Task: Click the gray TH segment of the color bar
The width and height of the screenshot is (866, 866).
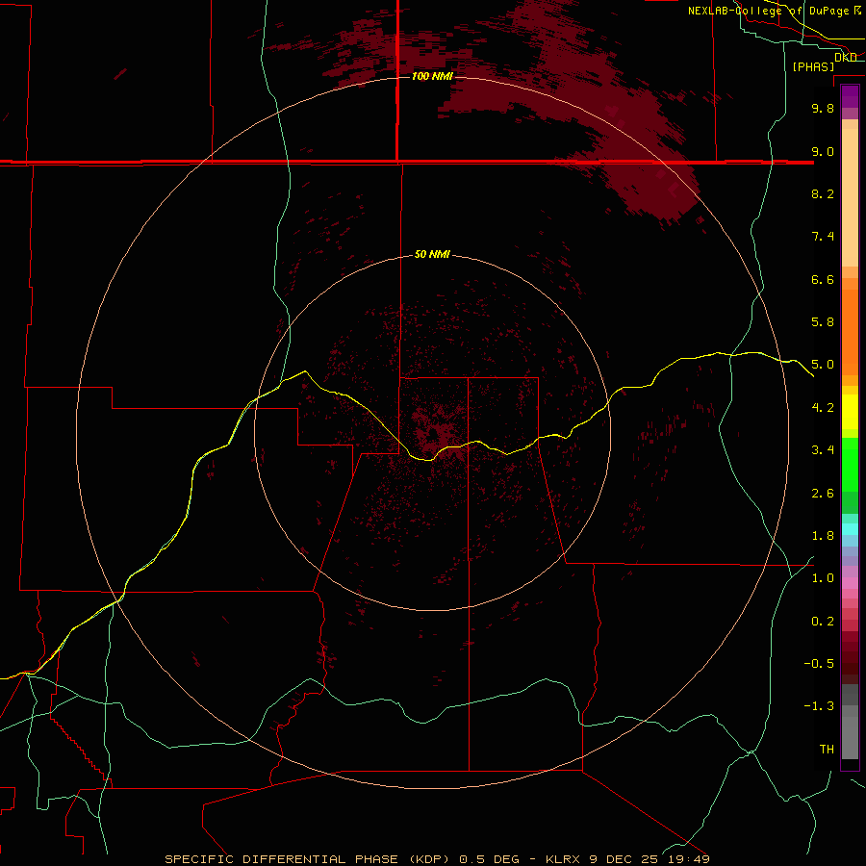Action: [x=850, y=737]
